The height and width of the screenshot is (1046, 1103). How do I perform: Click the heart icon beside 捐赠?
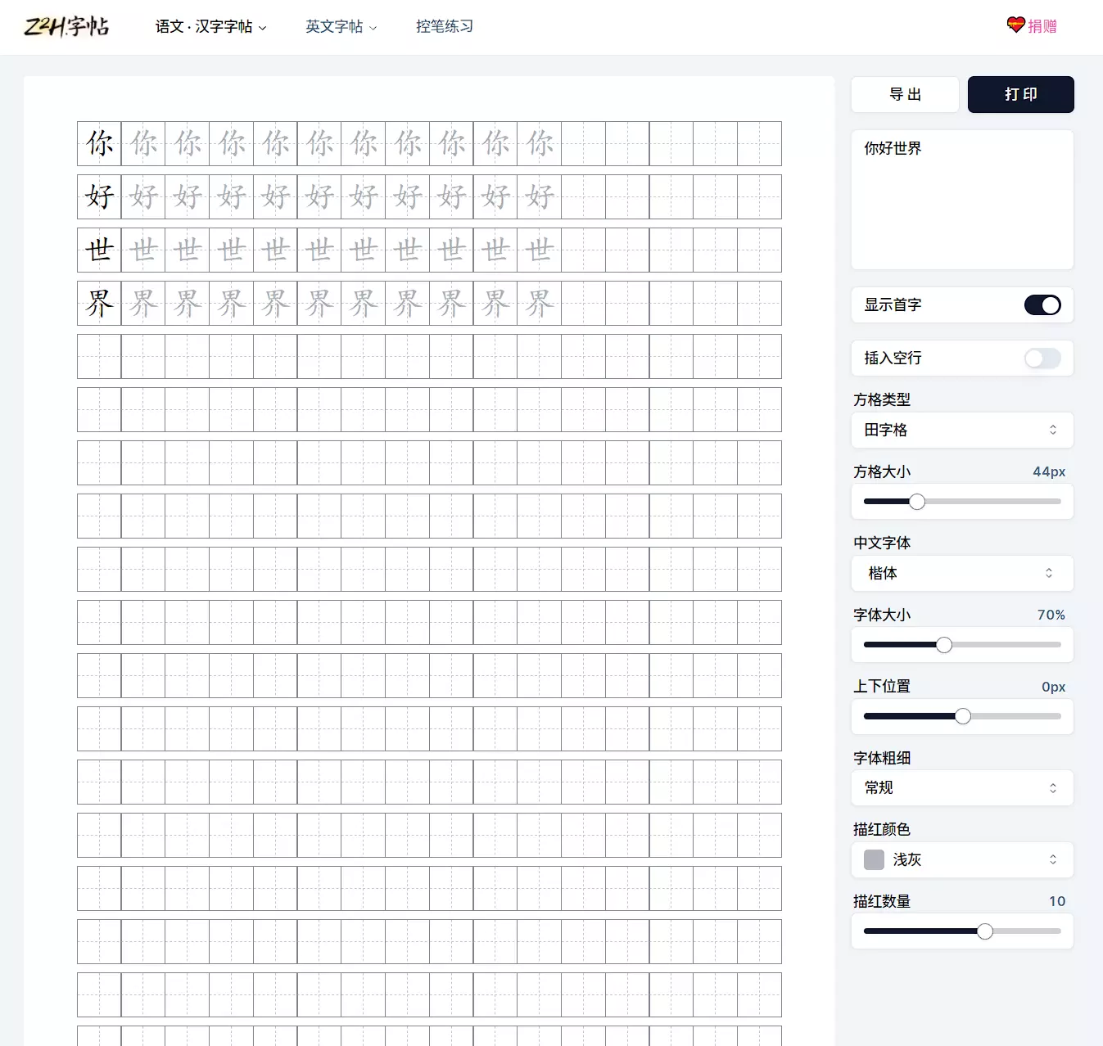[1015, 25]
